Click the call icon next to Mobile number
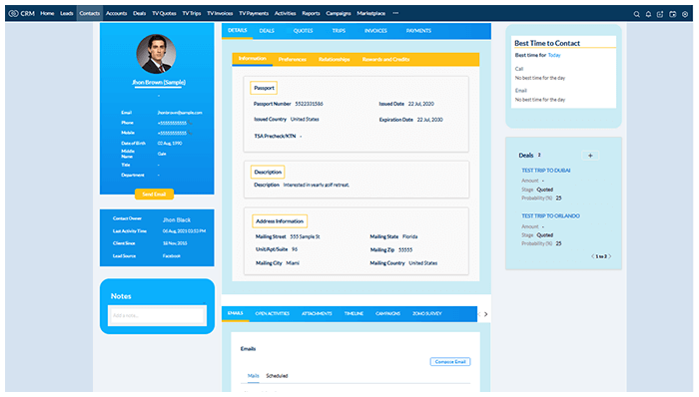 coord(190,133)
